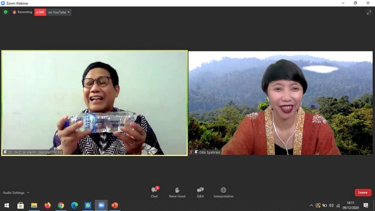Screen dimensions: 375x211
Task: Open the Q&A panel
Action: point(200,192)
